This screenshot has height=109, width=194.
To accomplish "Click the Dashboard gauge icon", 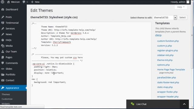I will (x=3, y=9).
